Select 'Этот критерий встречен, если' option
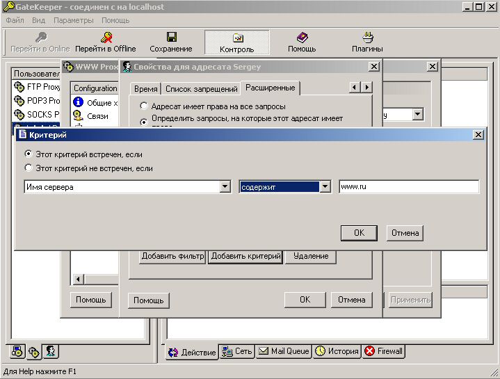Screen dimensions: 500x379 tap(29, 154)
